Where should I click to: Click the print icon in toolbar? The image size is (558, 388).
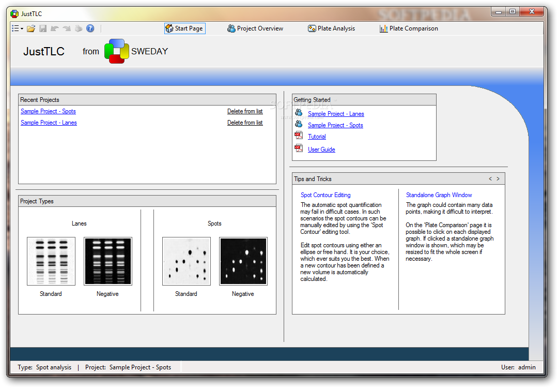[79, 28]
